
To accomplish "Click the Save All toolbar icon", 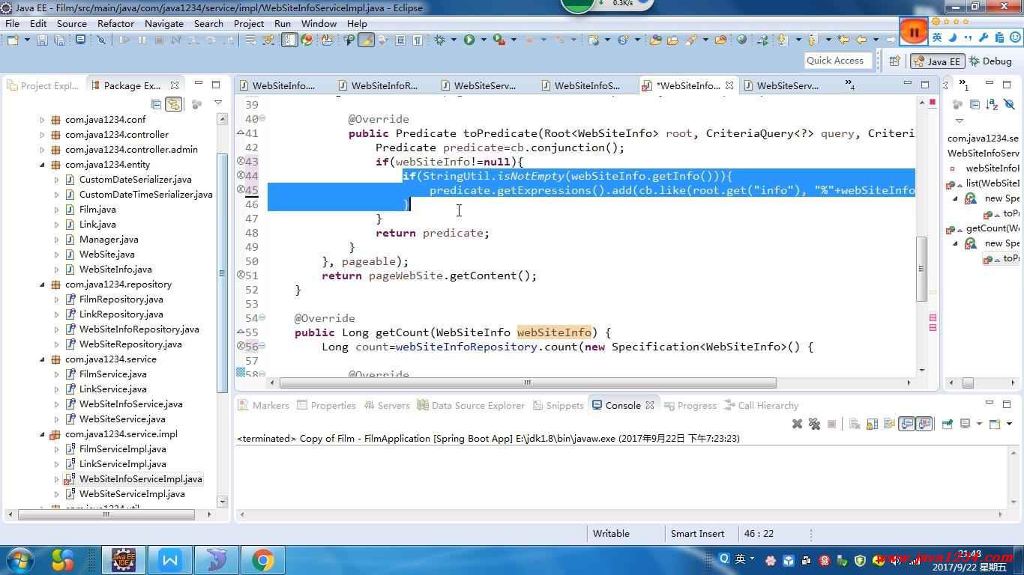I will (58, 40).
